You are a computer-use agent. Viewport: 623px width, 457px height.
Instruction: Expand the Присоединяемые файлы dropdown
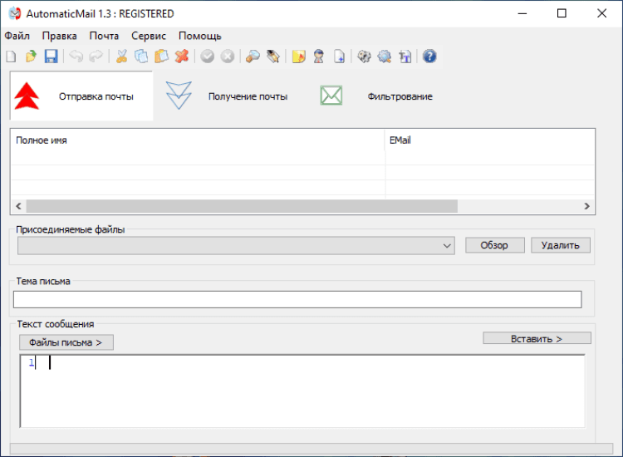tap(447, 246)
